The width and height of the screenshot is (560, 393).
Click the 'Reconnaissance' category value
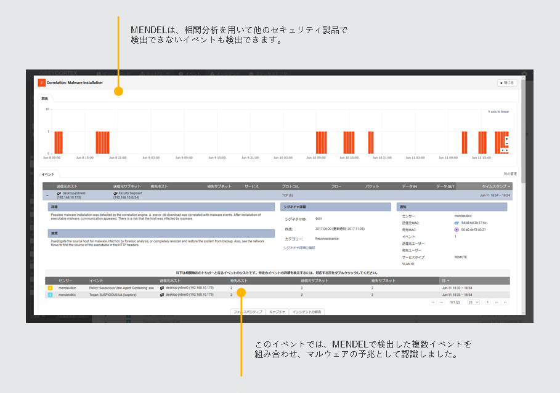327,239
